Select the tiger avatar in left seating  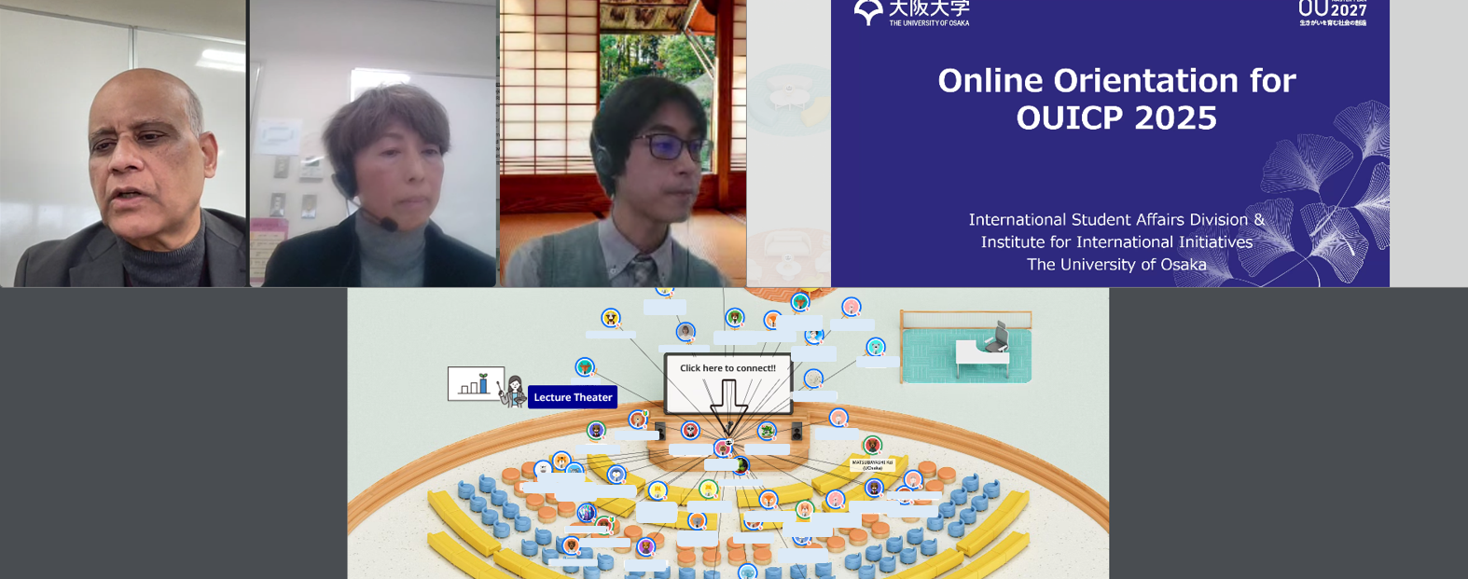click(x=561, y=461)
